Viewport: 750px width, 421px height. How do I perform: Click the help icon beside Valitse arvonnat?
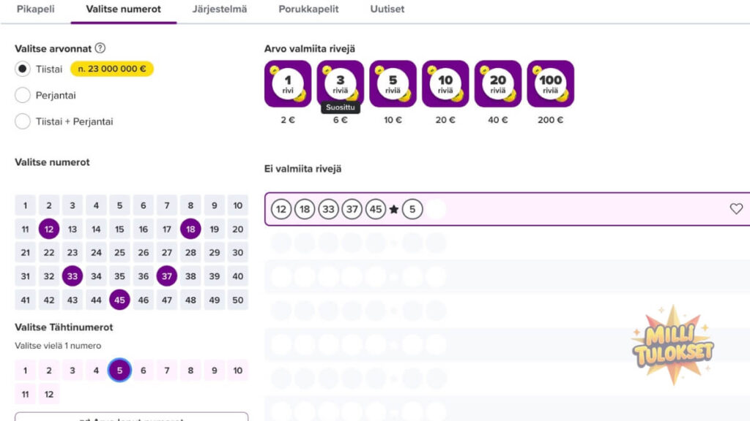pyautogui.click(x=100, y=48)
